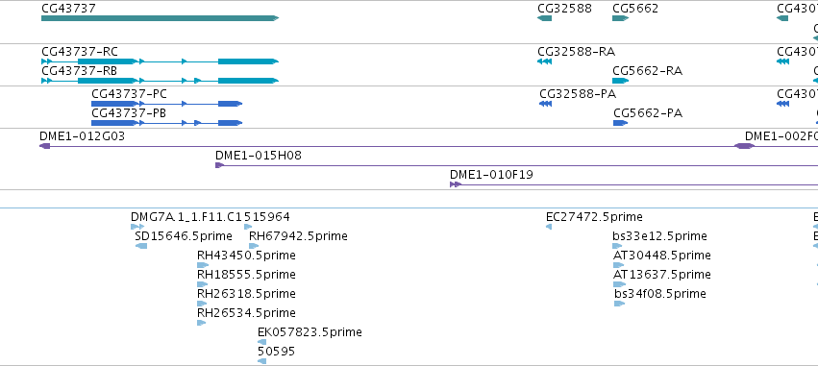
Task: Click the CG32588-RA transcript arrows
Action: (x=544, y=61)
